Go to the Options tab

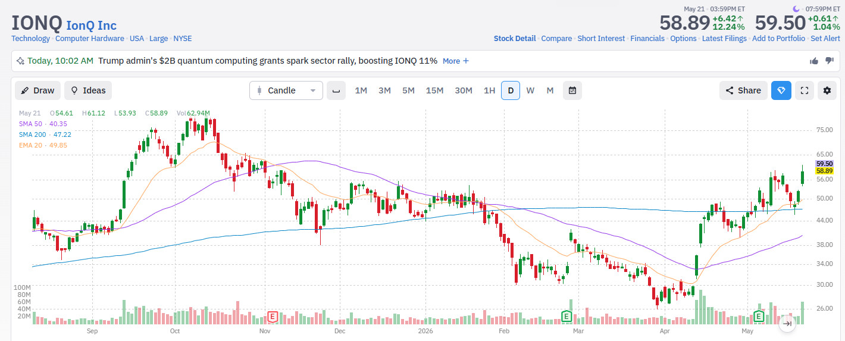(683, 39)
